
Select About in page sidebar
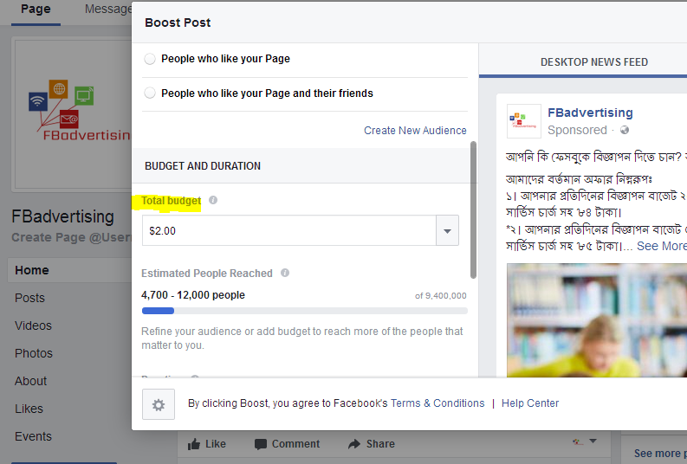(x=30, y=381)
